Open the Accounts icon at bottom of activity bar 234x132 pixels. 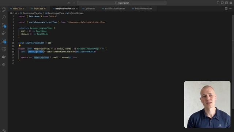(4, 131)
